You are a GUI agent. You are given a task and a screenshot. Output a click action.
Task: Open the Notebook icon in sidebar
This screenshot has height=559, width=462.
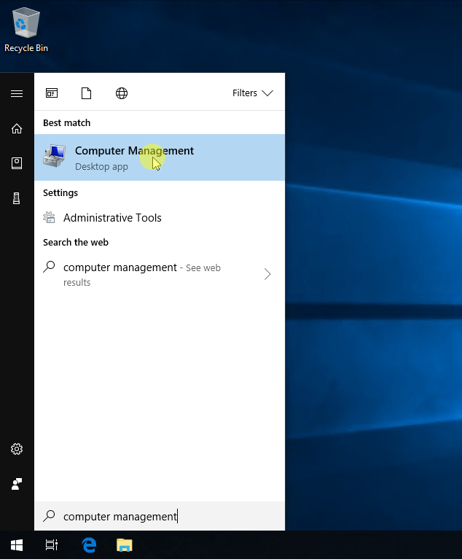(17, 163)
